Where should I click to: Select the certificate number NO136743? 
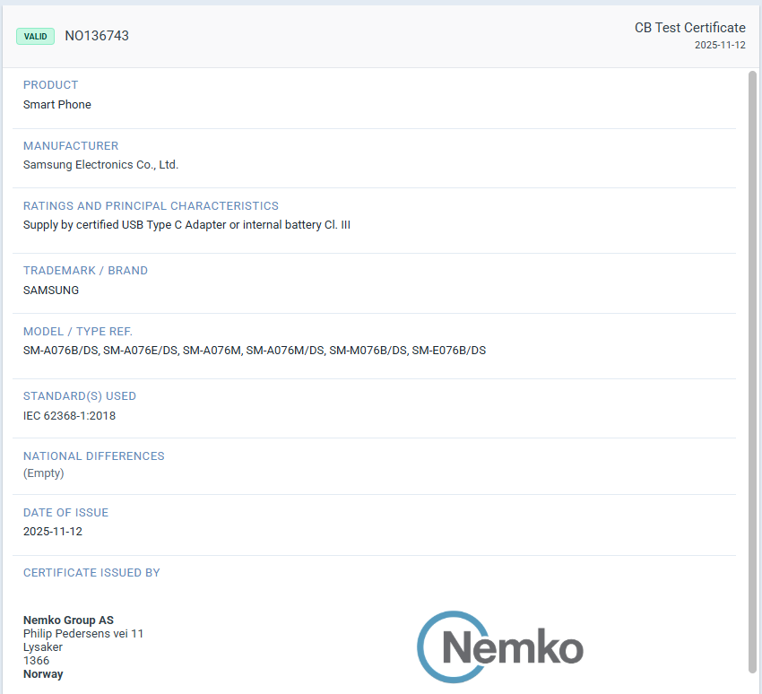click(96, 36)
